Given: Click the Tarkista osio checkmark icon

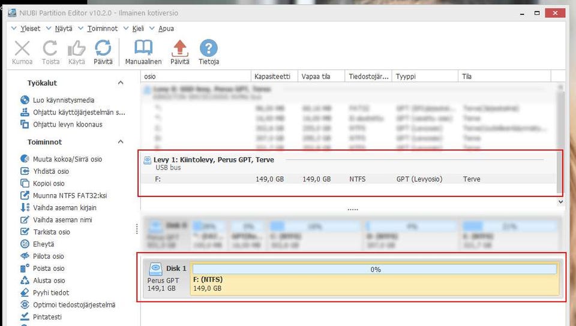Looking at the screenshot, I should [25, 231].
